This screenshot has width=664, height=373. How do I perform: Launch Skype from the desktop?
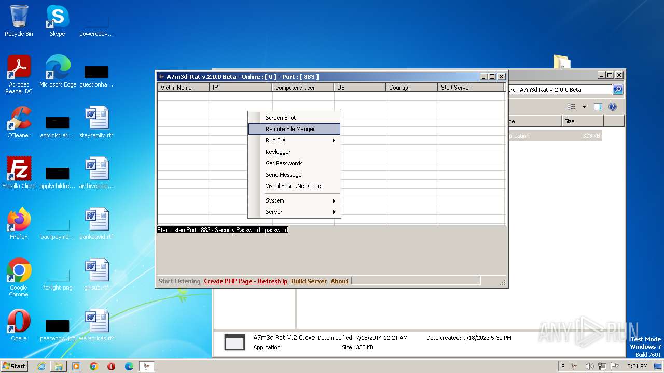(57, 21)
